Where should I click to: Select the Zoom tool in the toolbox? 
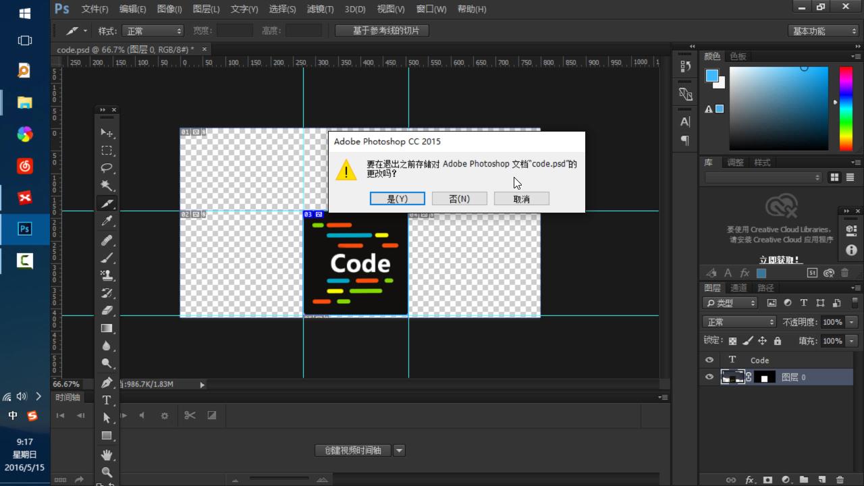(x=107, y=473)
